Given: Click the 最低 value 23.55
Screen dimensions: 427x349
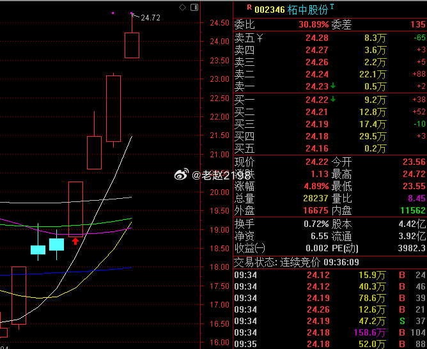Looking at the screenshot, I should (x=414, y=186).
